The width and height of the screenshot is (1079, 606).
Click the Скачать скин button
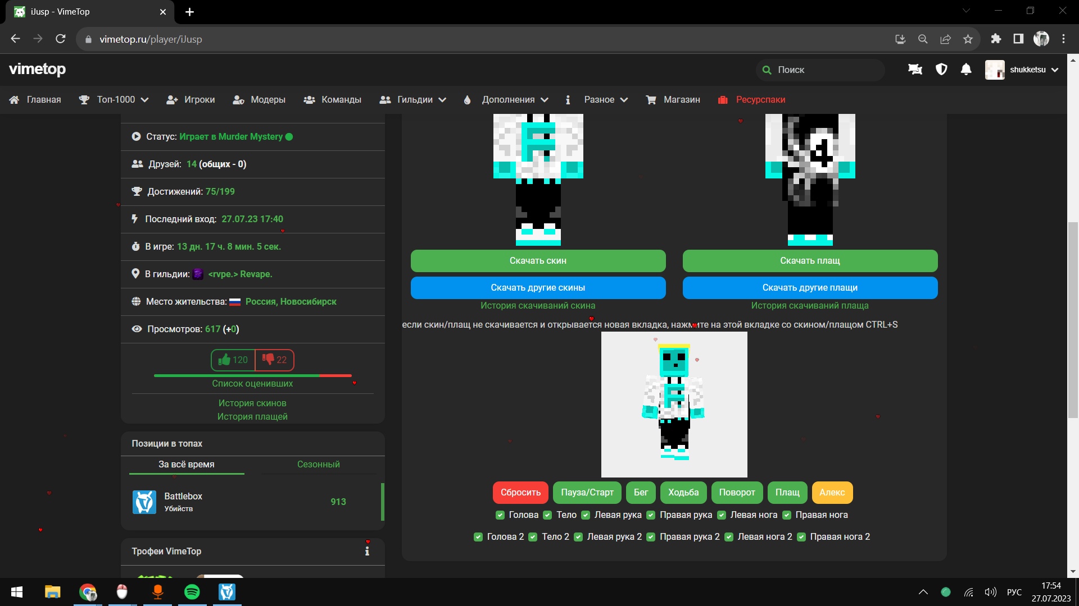538,260
